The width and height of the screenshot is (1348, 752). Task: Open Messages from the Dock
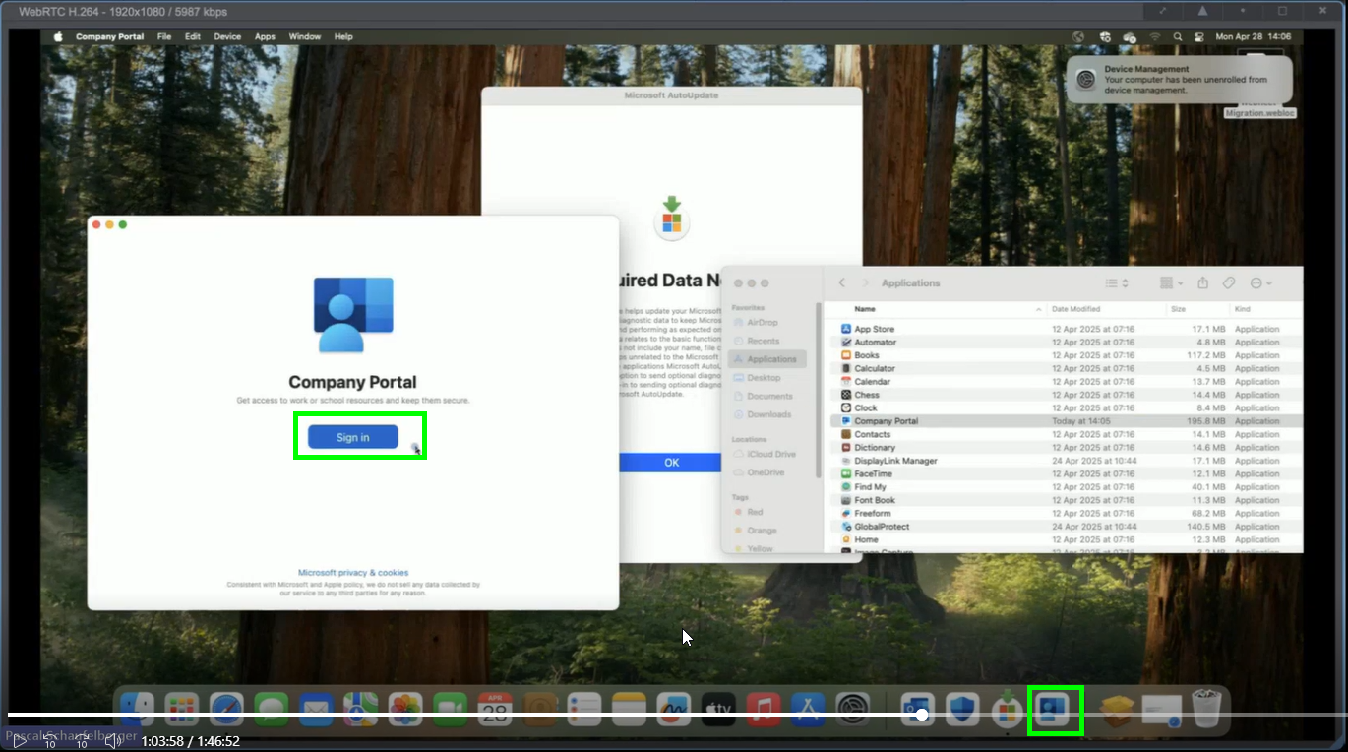(x=271, y=710)
